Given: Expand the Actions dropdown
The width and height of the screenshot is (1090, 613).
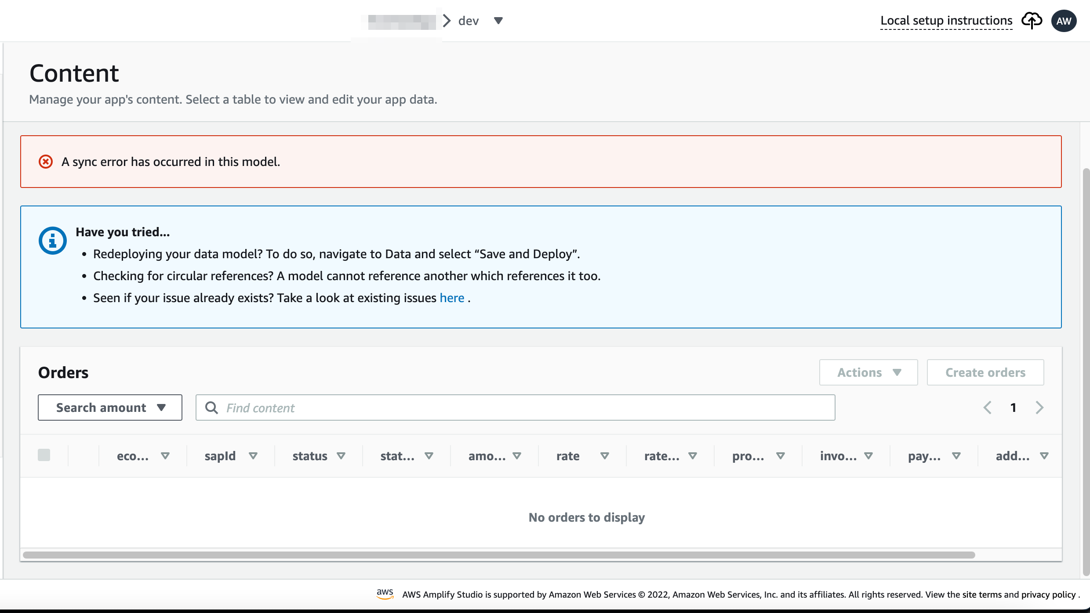Looking at the screenshot, I should tap(868, 372).
